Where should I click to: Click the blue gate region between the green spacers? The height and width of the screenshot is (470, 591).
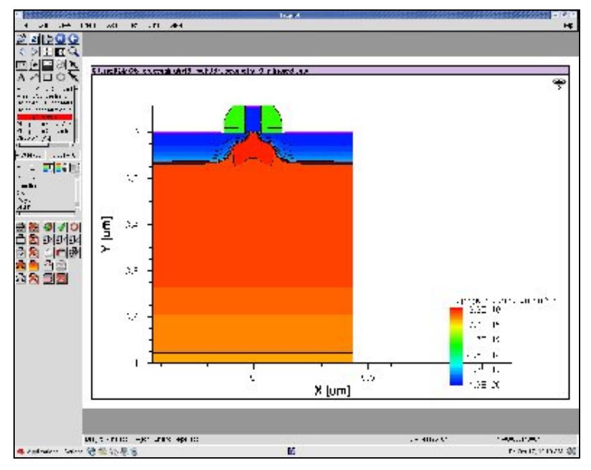[x=253, y=118]
